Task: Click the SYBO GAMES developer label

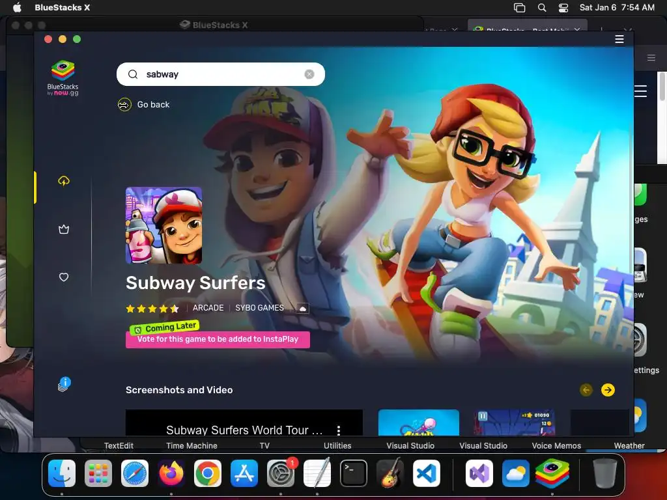Action: pyautogui.click(x=259, y=308)
